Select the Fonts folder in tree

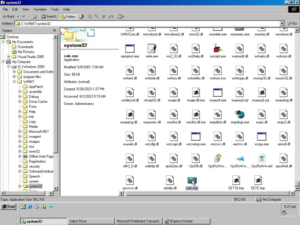click(33, 107)
